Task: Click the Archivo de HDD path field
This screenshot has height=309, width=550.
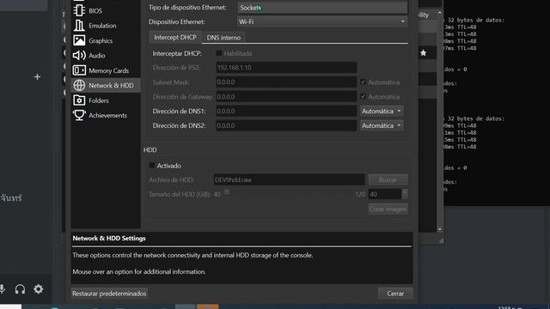Action: tap(290, 179)
